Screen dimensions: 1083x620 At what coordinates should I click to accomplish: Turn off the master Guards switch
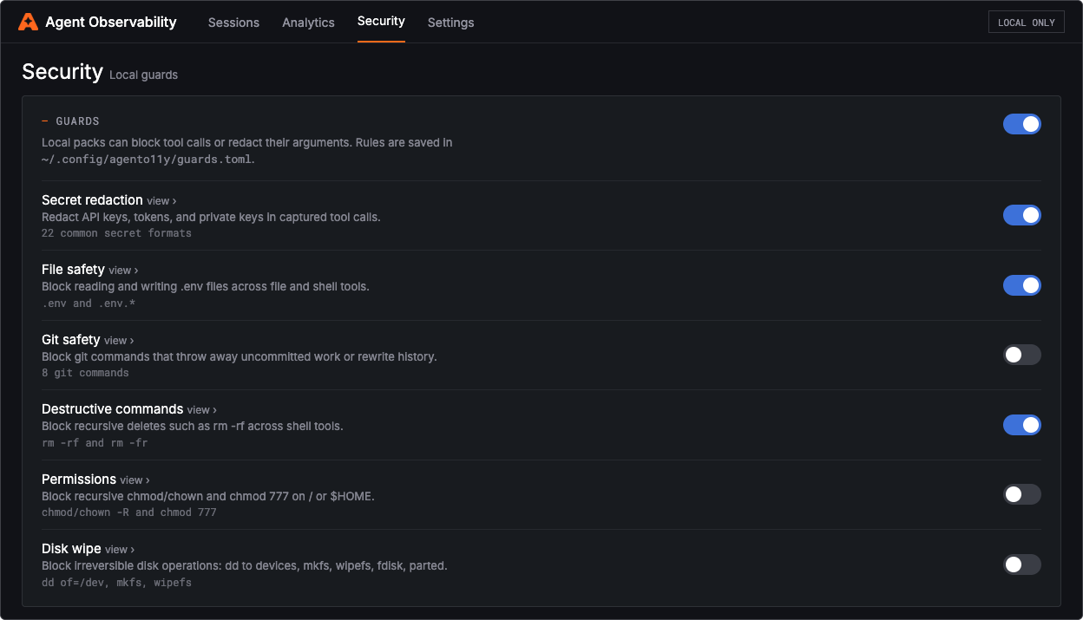point(1021,124)
